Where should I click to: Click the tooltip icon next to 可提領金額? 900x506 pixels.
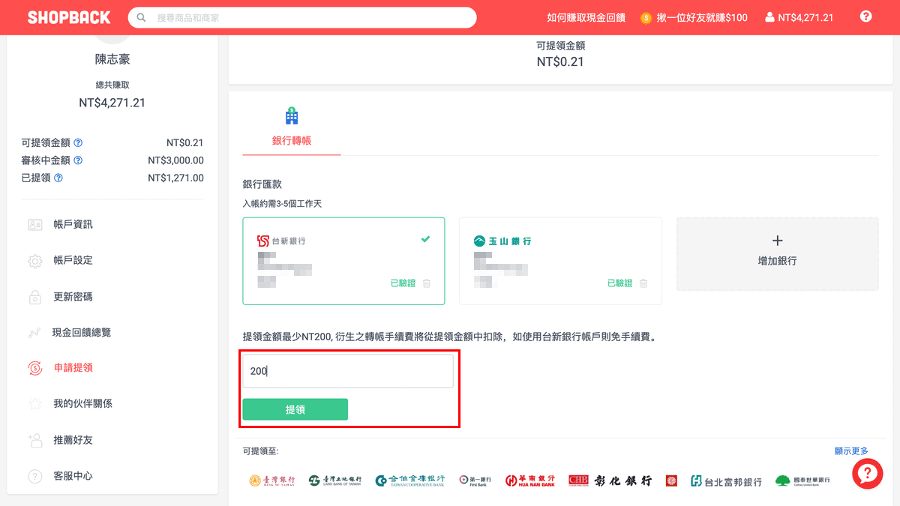pos(79,142)
